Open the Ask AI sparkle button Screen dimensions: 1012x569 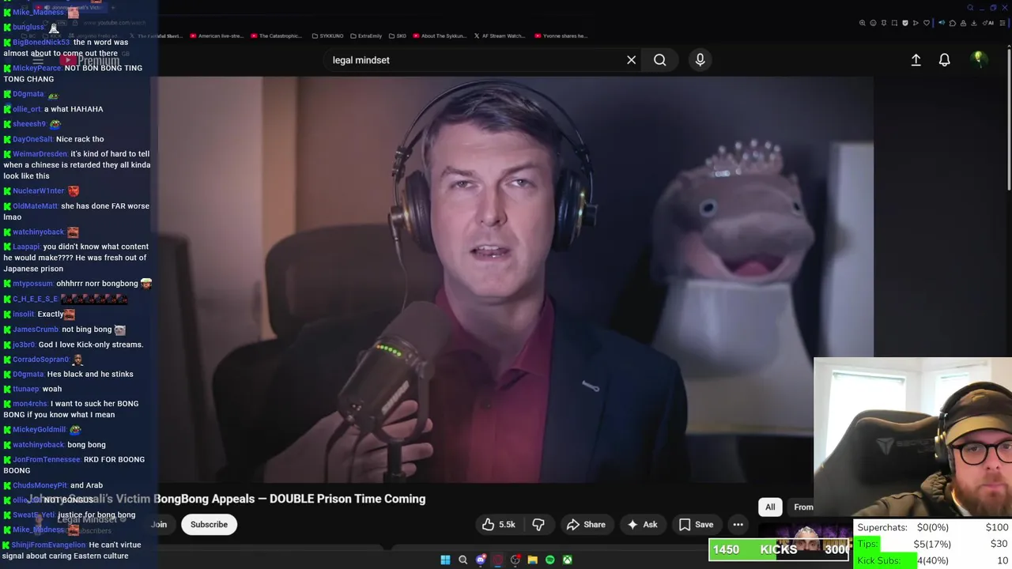click(x=642, y=524)
